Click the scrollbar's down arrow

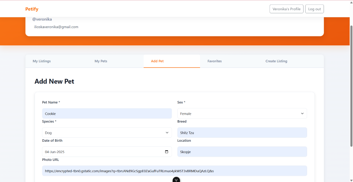(351, 180)
